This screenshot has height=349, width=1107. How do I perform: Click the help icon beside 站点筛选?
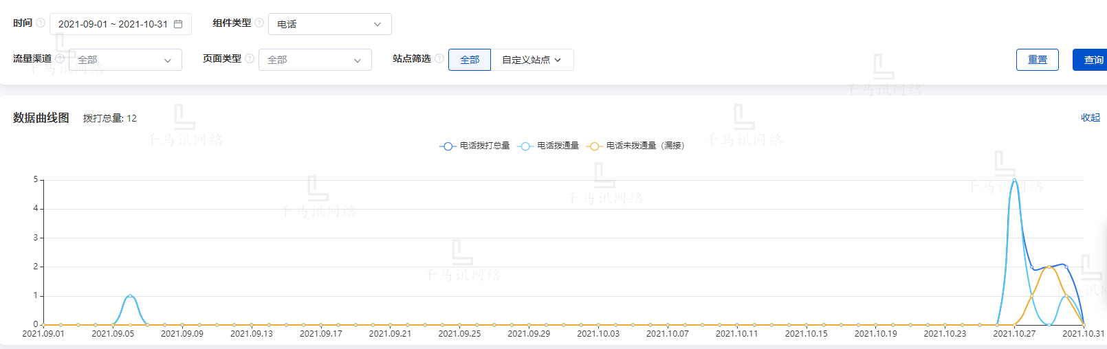pyautogui.click(x=439, y=59)
